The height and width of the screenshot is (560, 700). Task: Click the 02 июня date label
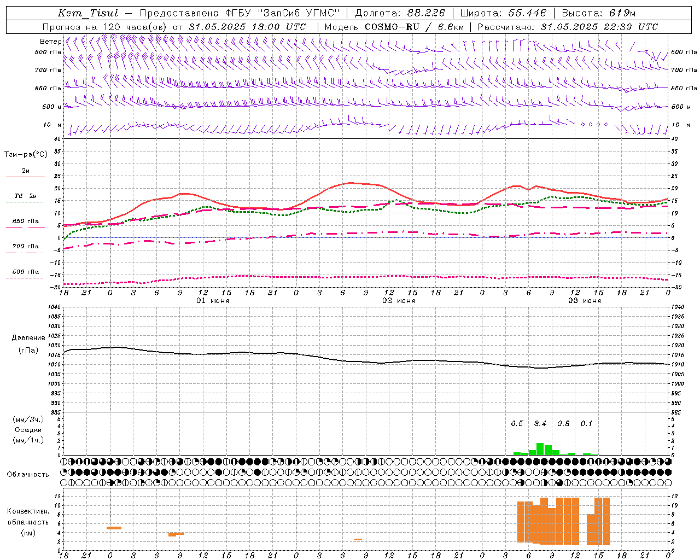[399, 301]
